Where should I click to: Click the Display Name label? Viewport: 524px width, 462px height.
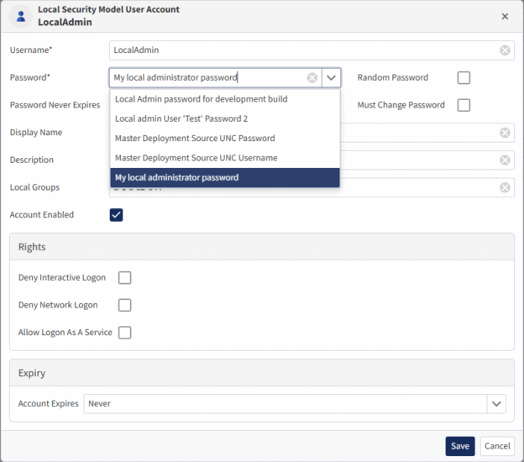point(36,133)
